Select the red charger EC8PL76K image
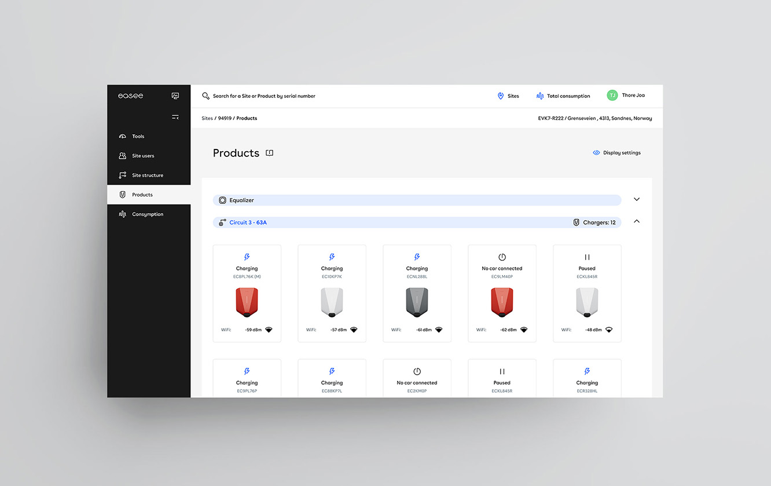The height and width of the screenshot is (486, 771). pos(247,302)
